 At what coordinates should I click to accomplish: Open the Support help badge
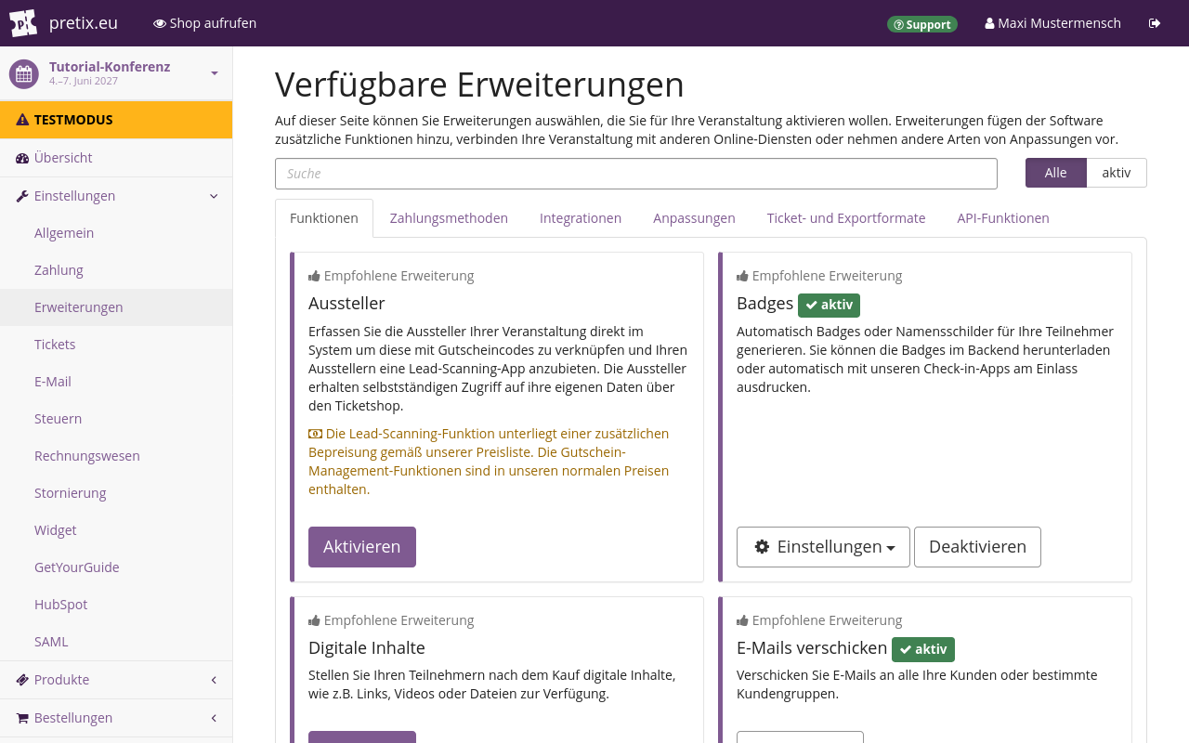point(922,24)
